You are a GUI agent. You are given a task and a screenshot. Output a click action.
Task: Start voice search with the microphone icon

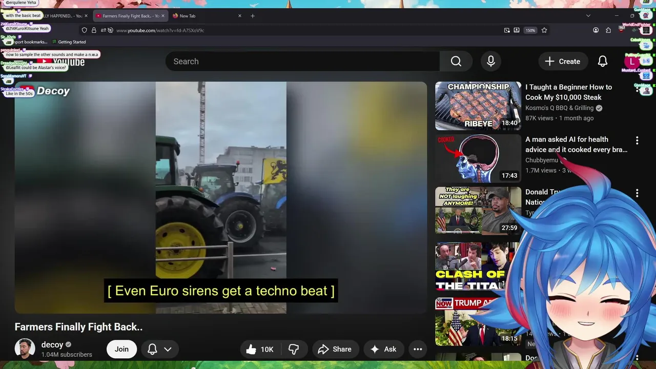click(491, 61)
